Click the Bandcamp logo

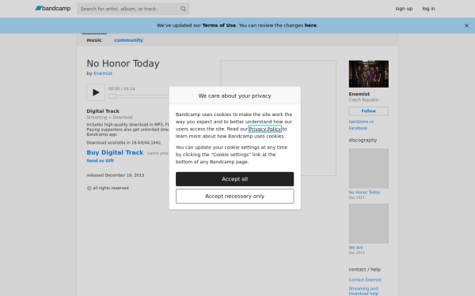(53, 9)
